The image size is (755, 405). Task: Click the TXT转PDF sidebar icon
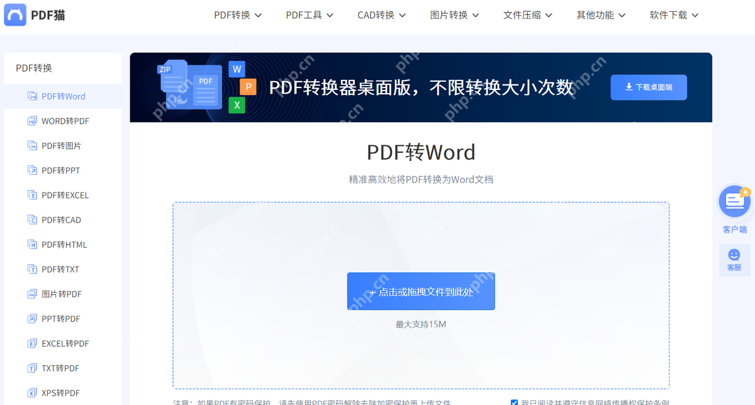coord(32,368)
